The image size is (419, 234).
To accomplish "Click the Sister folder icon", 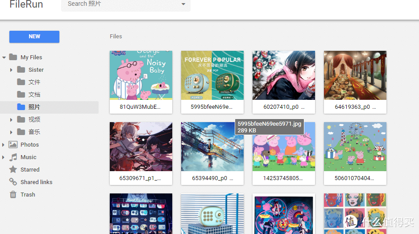I will 21,70.
